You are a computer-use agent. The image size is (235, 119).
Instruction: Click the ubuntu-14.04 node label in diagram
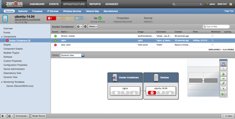tap(161, 88)
